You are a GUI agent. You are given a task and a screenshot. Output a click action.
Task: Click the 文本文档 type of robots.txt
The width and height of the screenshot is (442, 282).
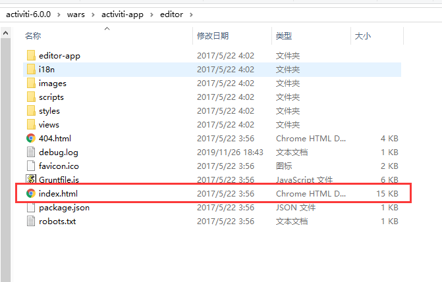(x=292, y=221)
